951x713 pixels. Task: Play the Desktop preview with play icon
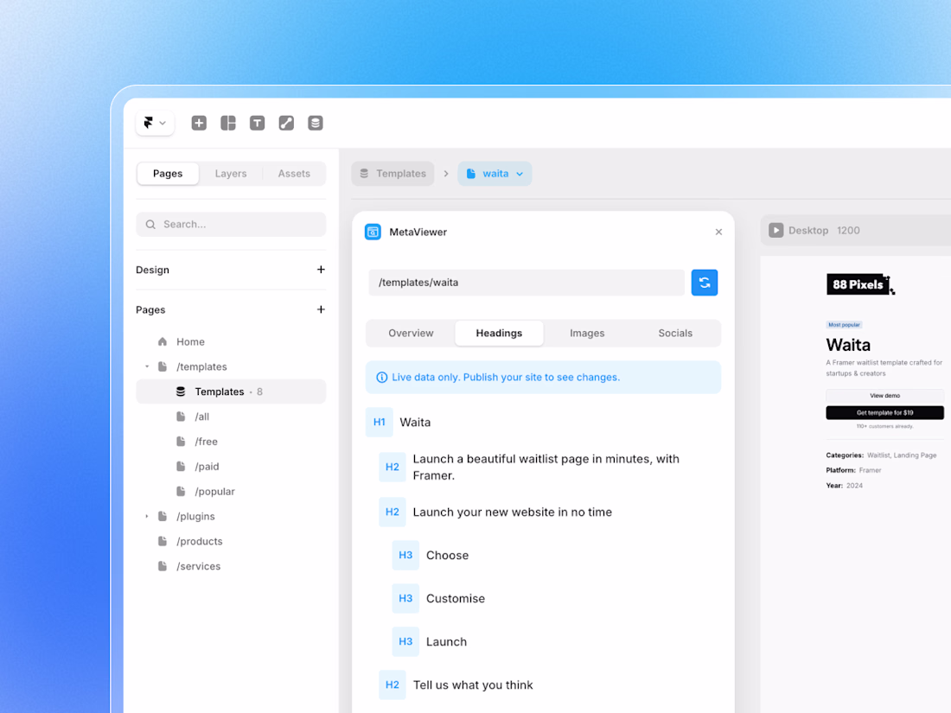[x=775, y=231]
